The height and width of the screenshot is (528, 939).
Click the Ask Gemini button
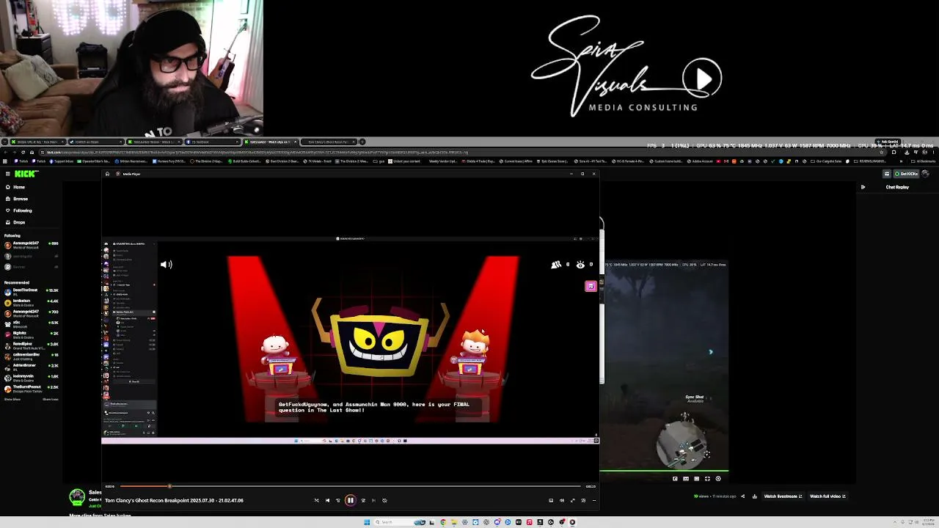[889, 142]
